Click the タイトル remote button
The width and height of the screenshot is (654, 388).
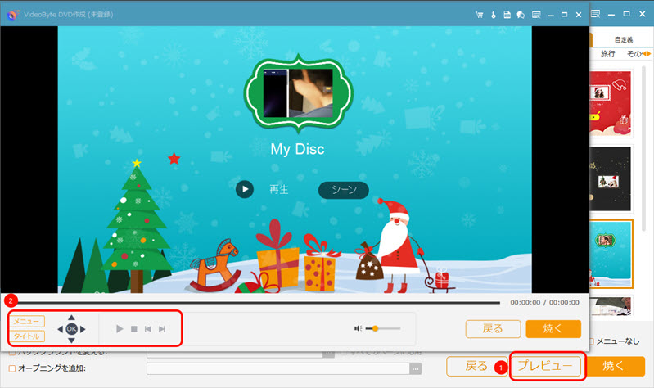click(27, 336)
